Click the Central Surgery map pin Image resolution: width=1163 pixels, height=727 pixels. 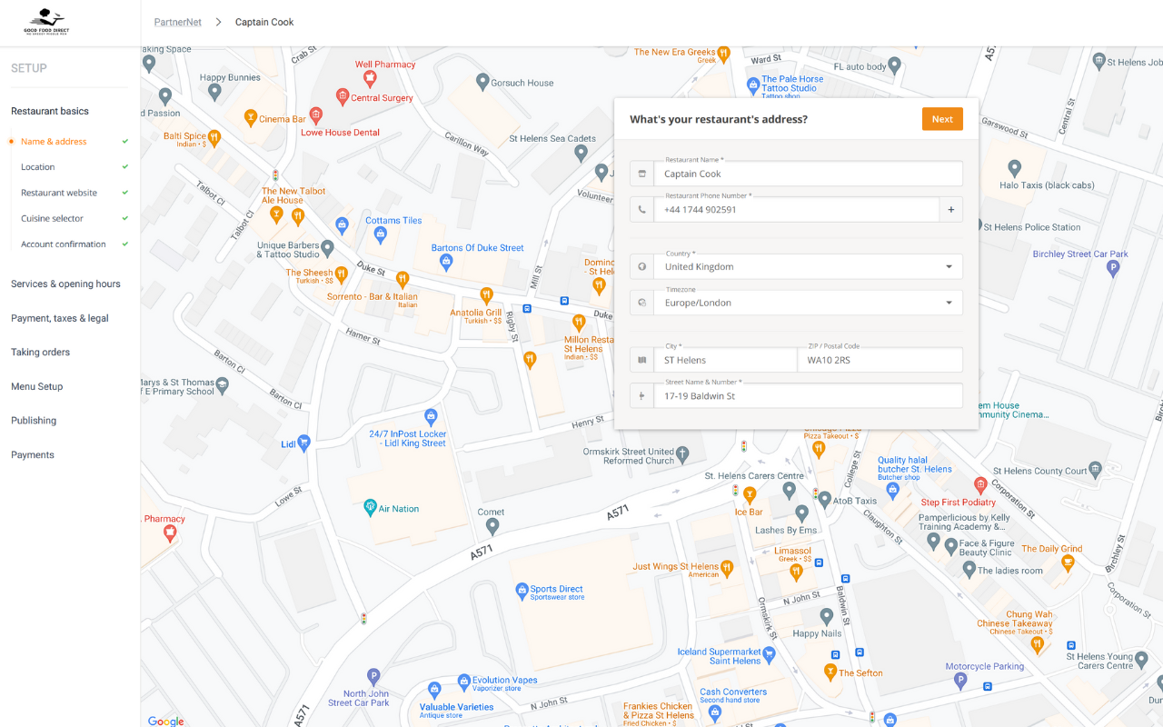point(343,96)
